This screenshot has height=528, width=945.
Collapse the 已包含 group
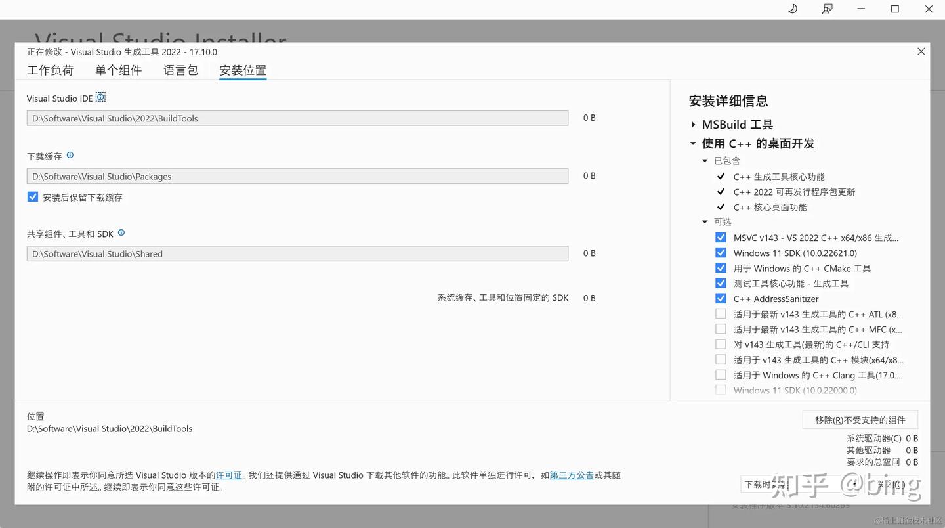tap(705, 161)
